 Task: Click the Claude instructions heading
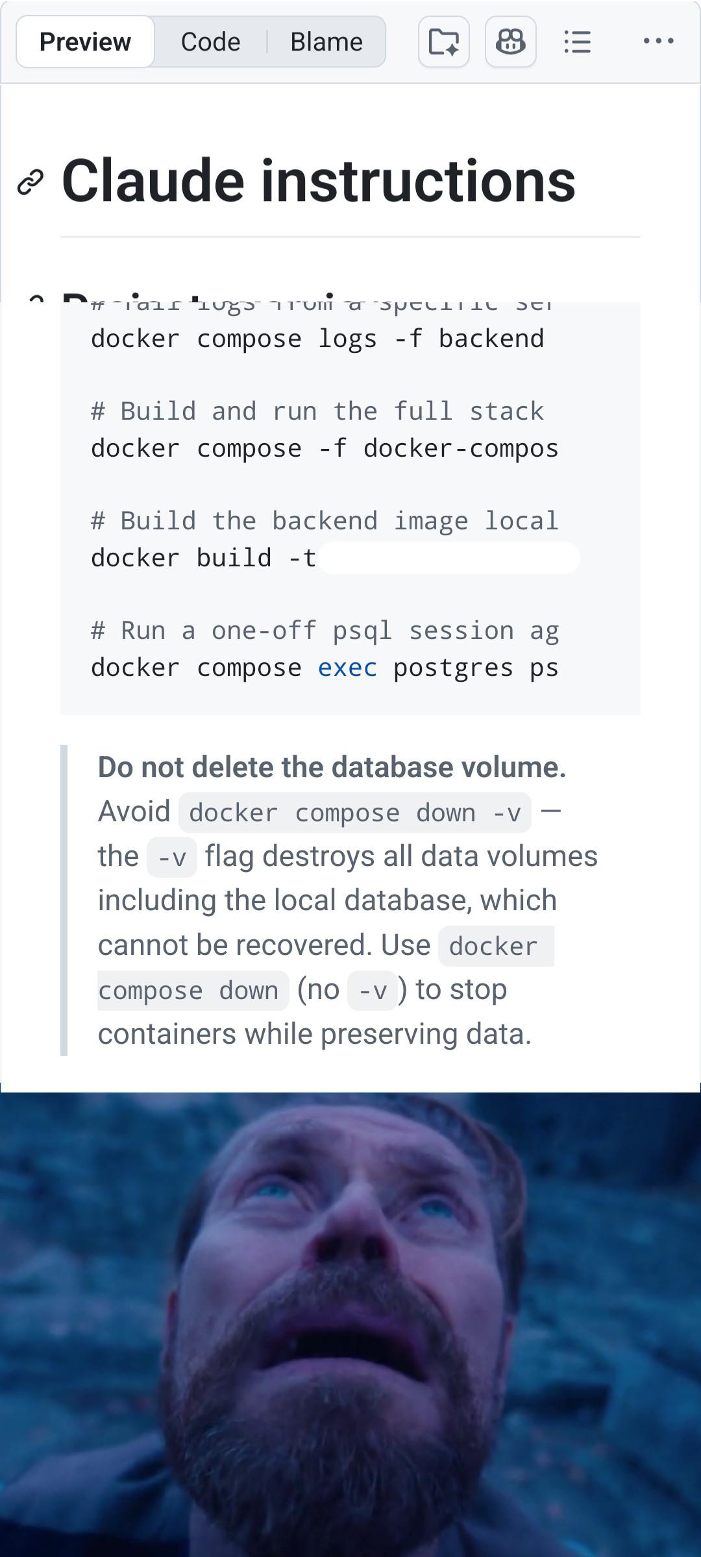click(319, 181)
